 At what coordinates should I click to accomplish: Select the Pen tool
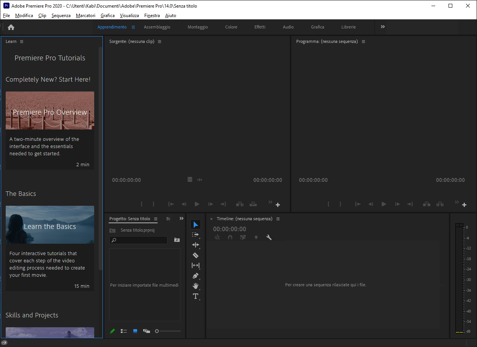click(196, 276)
